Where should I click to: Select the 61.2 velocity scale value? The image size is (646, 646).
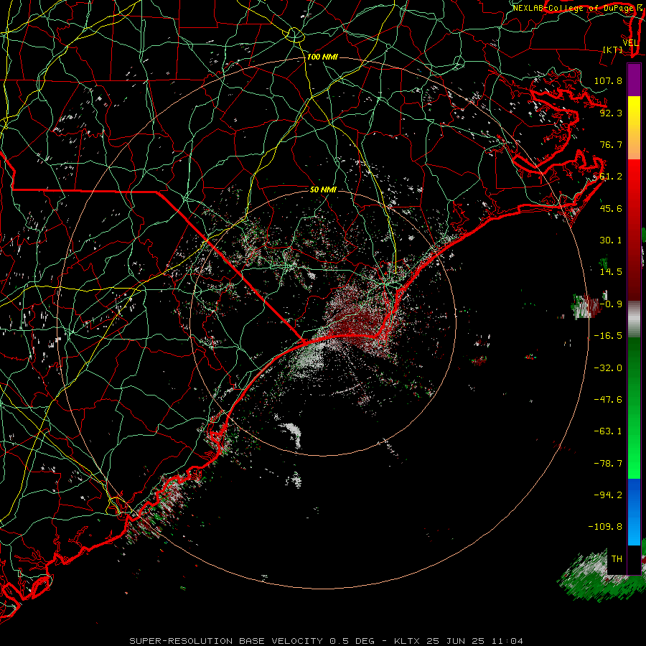tap(611, 177)
